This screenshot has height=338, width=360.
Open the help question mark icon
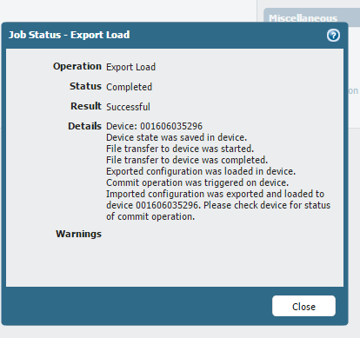coord(333,36)
